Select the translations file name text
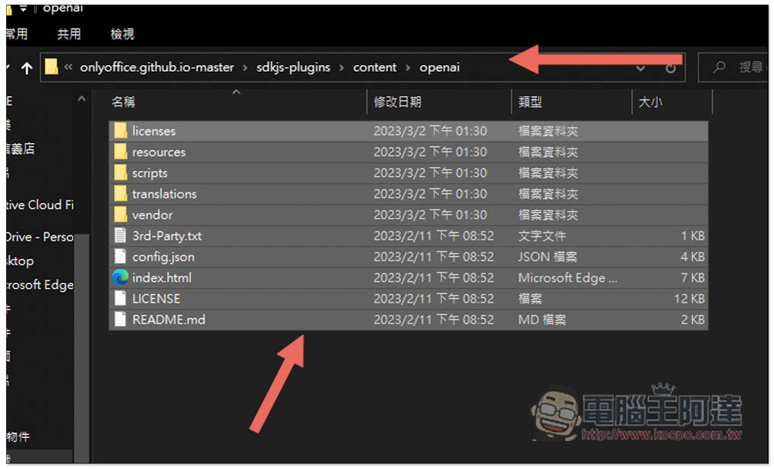Viewport: 774px width, 469px height. click(164, 194)
